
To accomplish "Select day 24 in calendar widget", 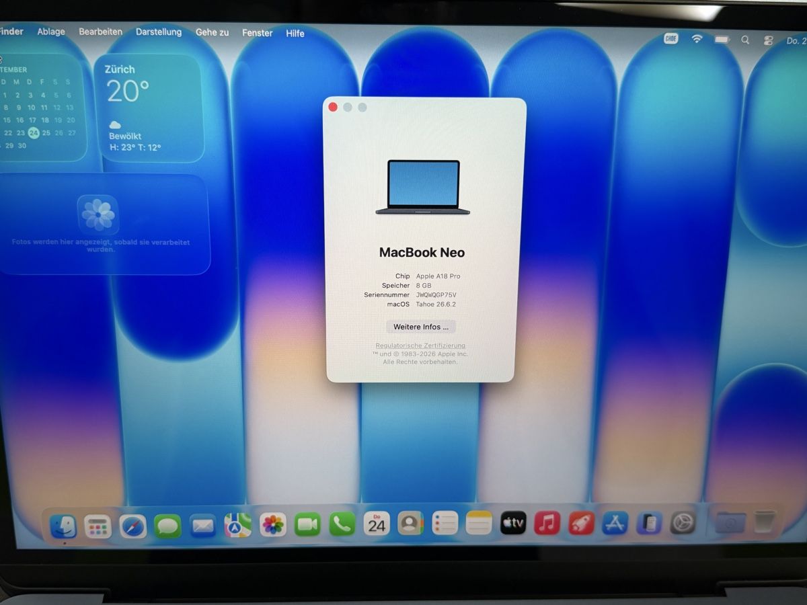I will click(x=34, y=132).
